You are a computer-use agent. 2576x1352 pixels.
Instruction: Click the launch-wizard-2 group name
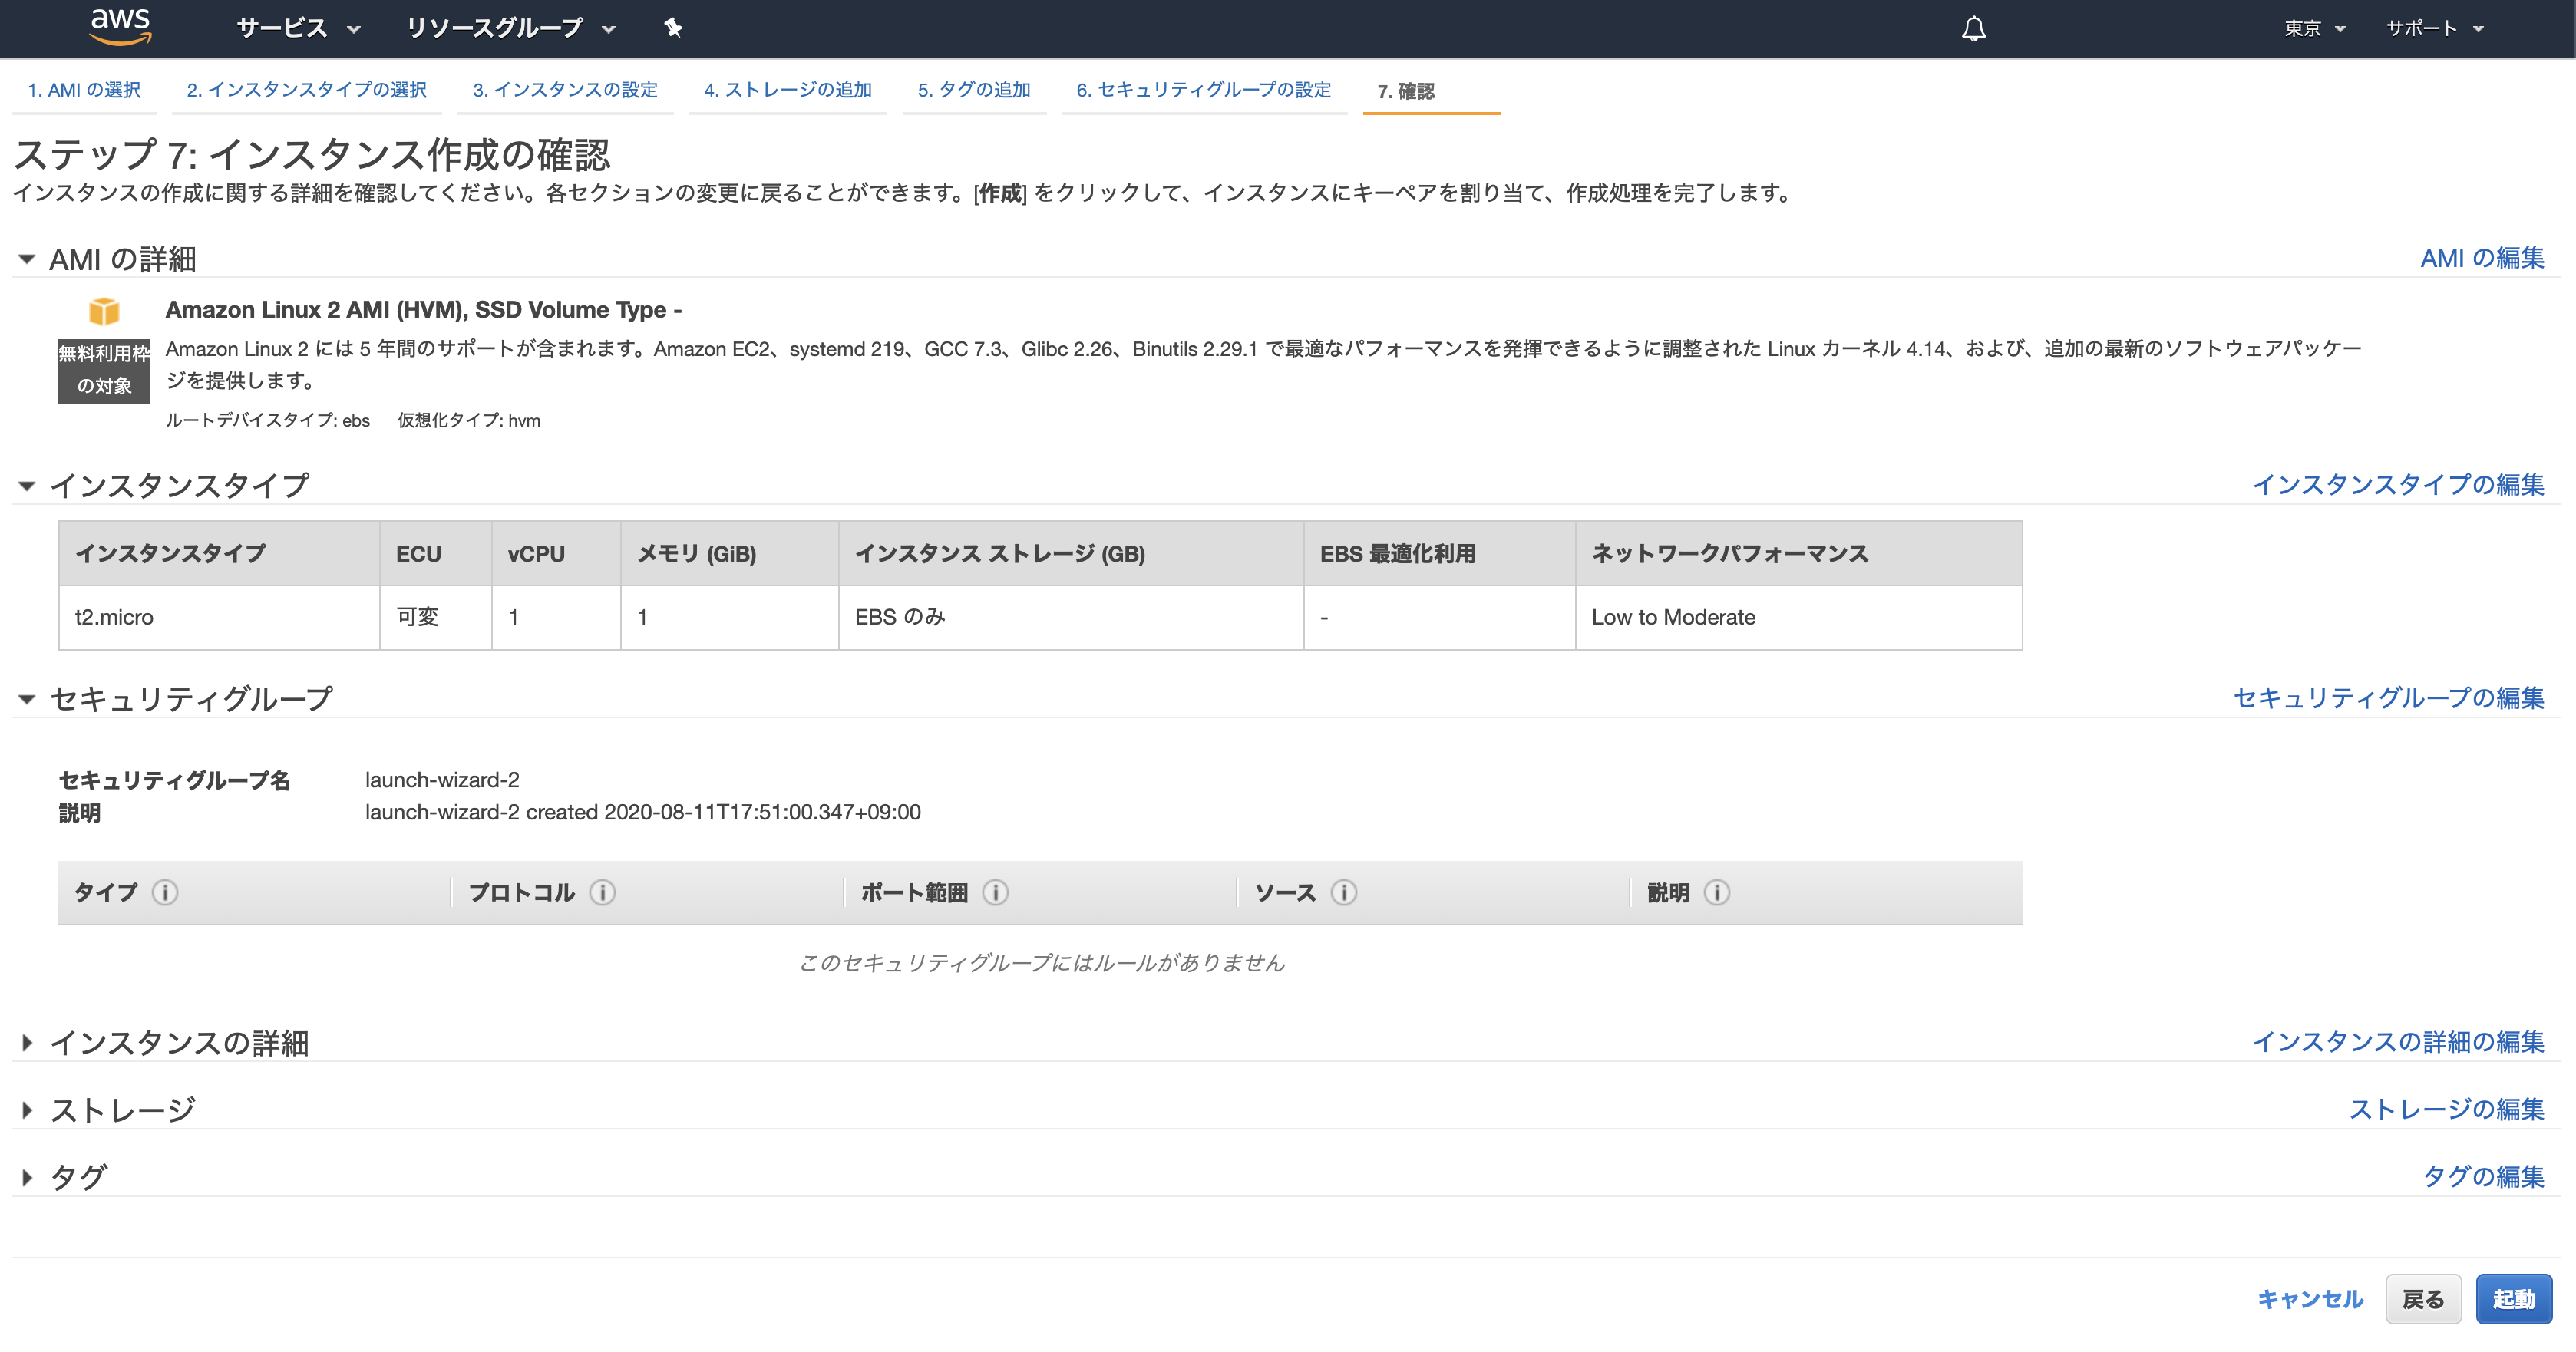(442, 779)
